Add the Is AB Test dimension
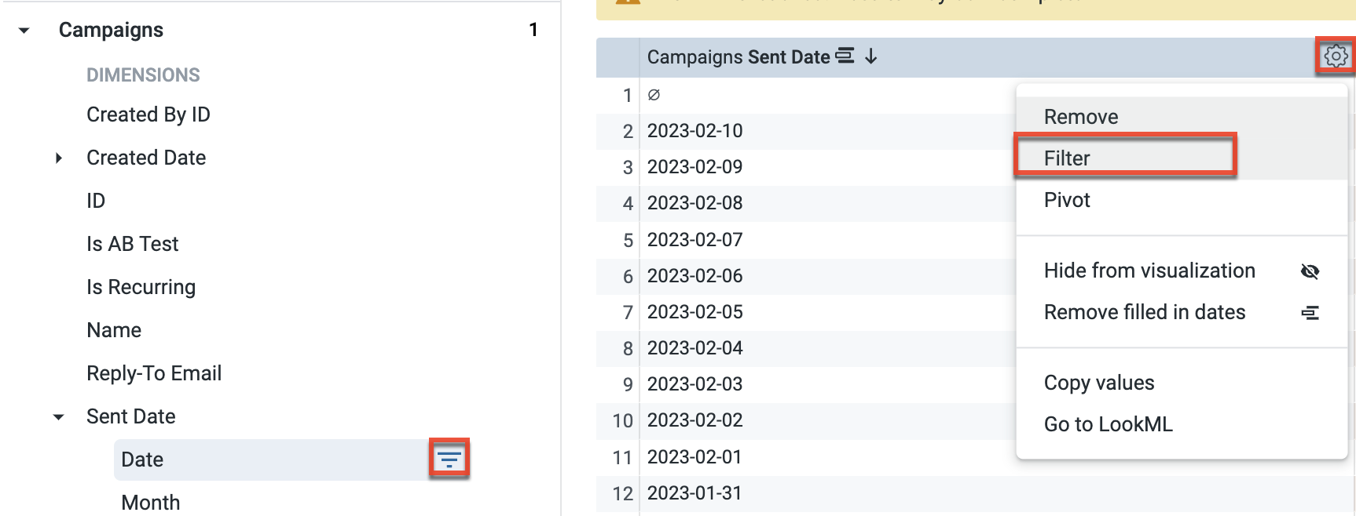This screenshot has width=1356, height=516. click(x=133, y=244)
